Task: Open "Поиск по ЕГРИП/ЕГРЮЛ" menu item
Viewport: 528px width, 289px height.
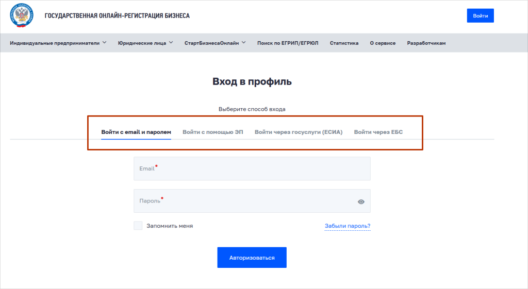Action: tap(288, 43)
